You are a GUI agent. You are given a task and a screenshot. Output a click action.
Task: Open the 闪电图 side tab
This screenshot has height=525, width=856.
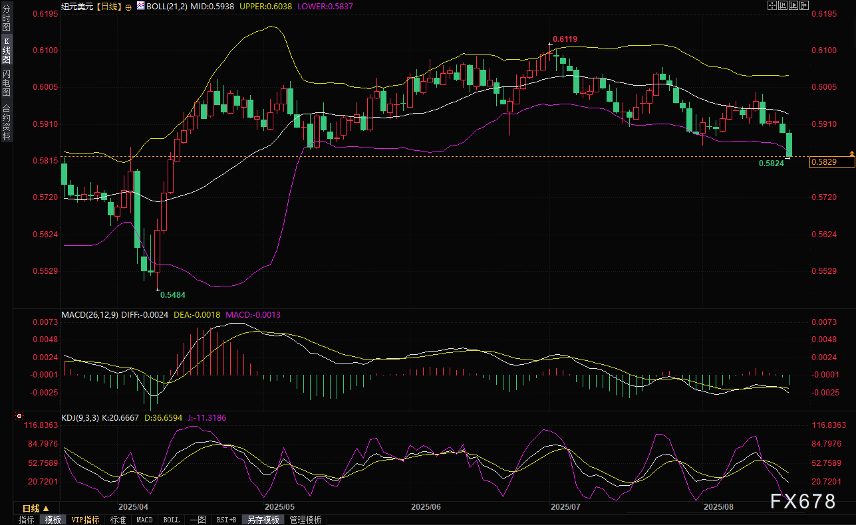pos(6,82)
